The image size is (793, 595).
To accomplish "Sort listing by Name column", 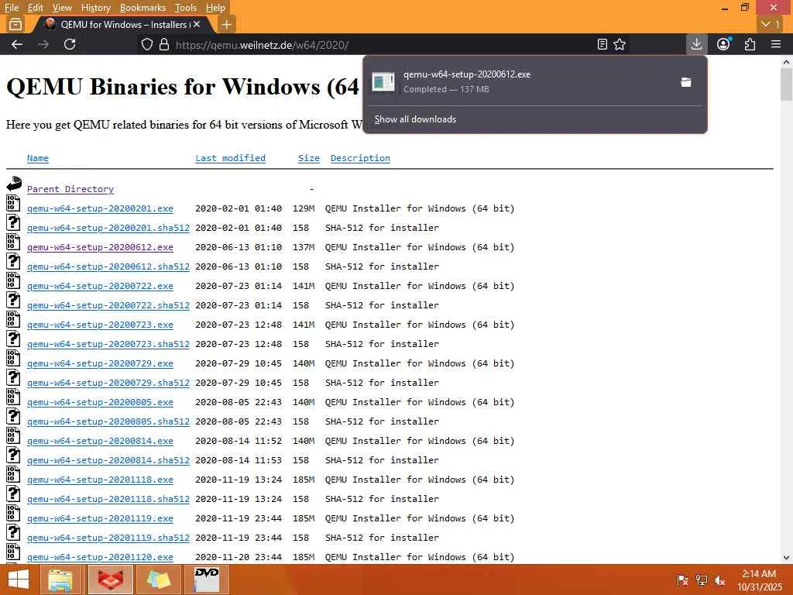I will [x=38, y=158].
